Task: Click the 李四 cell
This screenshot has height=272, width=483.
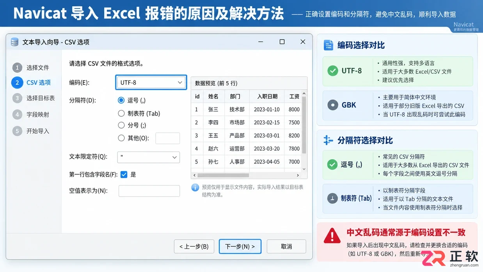Action: pyautogui.click(x=213, y=123)
